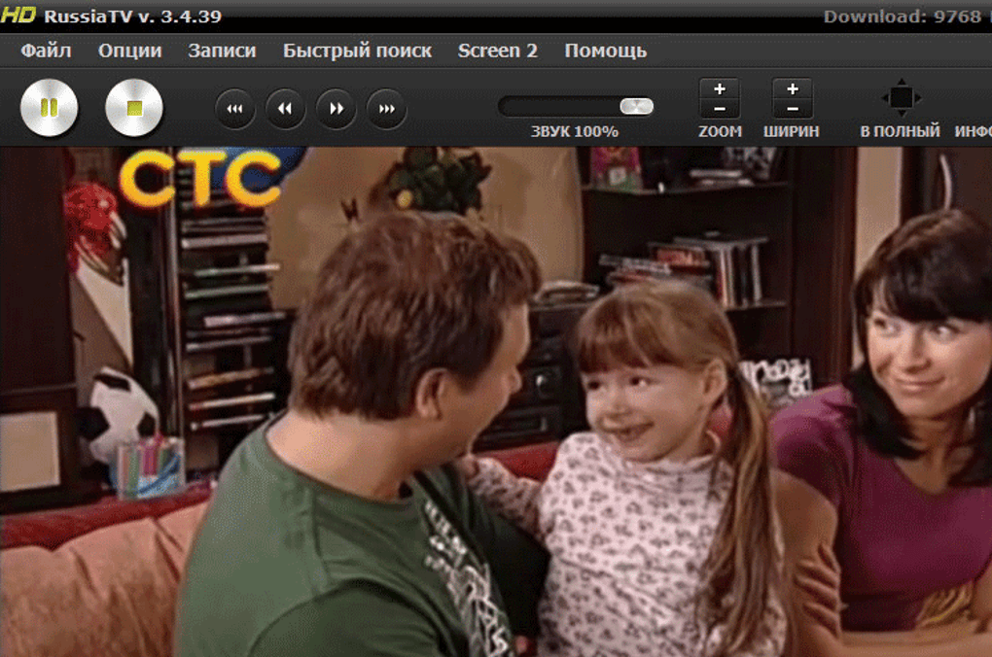Skip to next channel with triple-right arrows
Screen dimensions: 992x657
click(386, 109)
